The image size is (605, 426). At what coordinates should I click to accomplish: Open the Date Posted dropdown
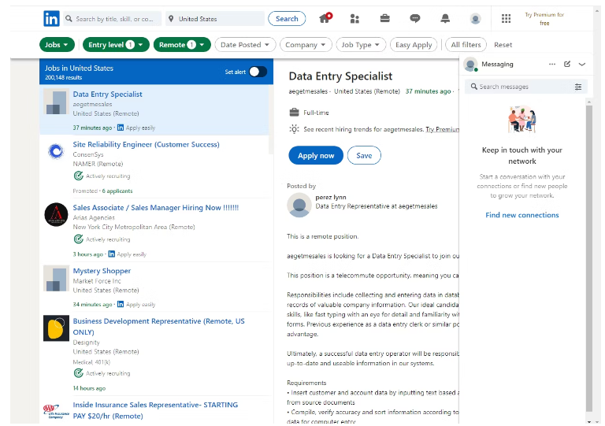pos(245,45)
